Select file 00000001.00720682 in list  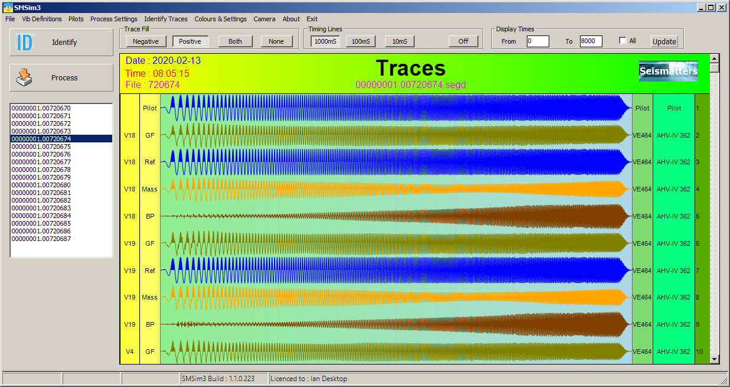click(x=61, y=200)
